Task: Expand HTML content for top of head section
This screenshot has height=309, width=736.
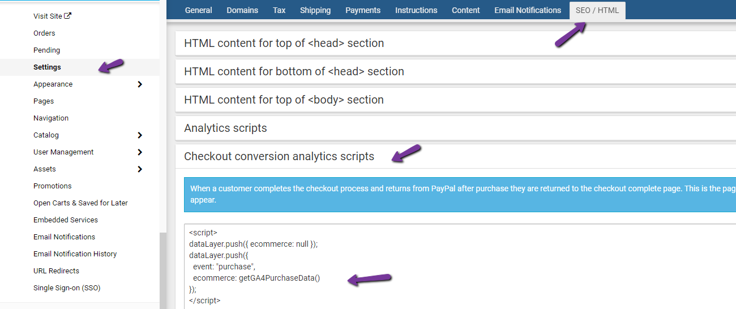Action: tap(456, 43)
